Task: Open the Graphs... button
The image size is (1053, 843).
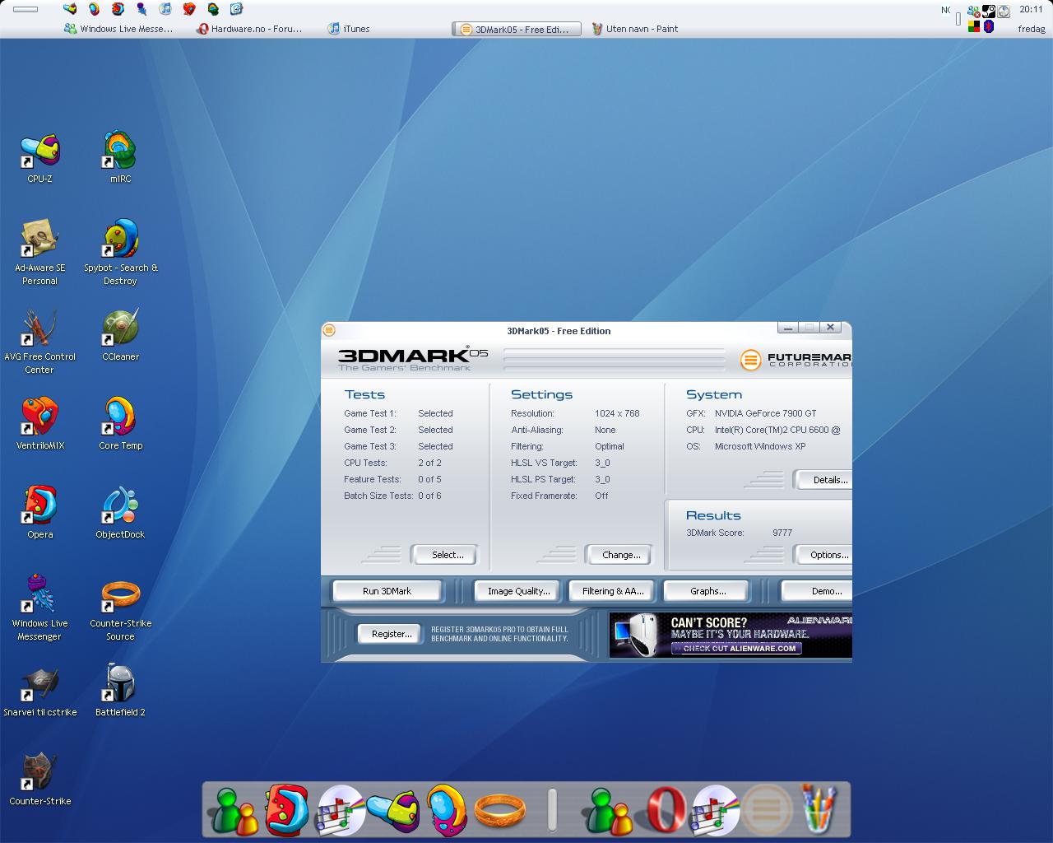Action: [707, 591]
